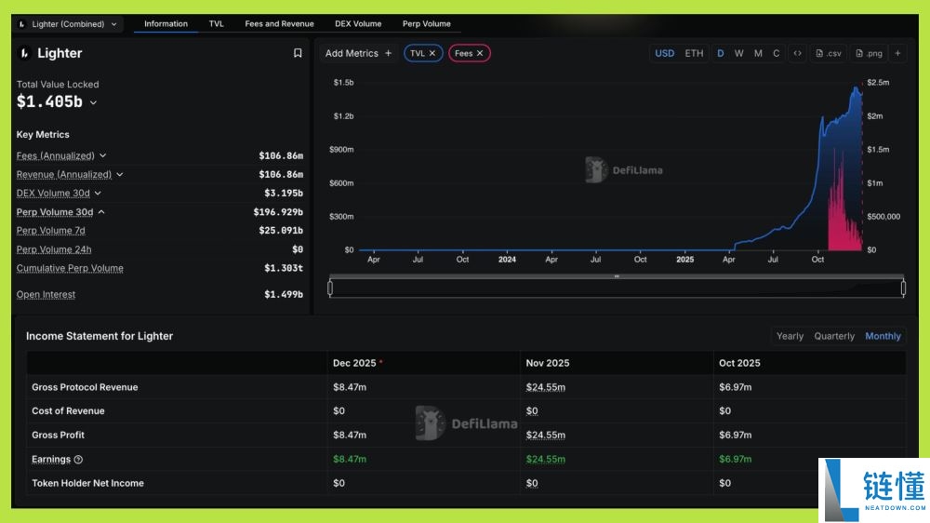
Task: Click the Earnings row label
Action: point(51,460)
